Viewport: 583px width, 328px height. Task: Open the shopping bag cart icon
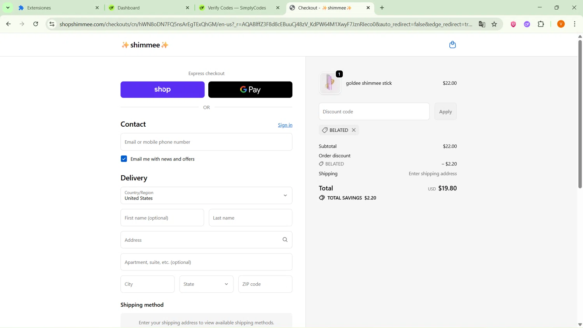452,45
